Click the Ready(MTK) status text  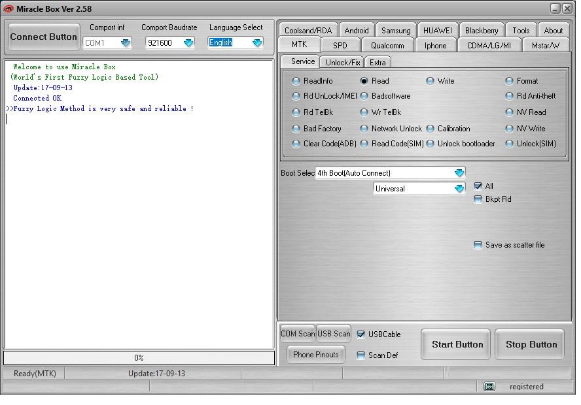35,374
